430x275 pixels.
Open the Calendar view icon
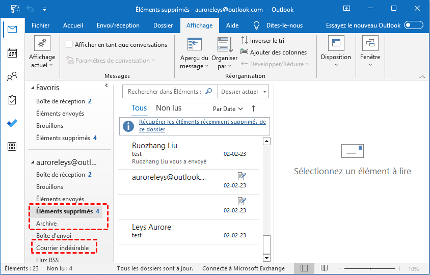pyautogui.click(x=12, y=53)
